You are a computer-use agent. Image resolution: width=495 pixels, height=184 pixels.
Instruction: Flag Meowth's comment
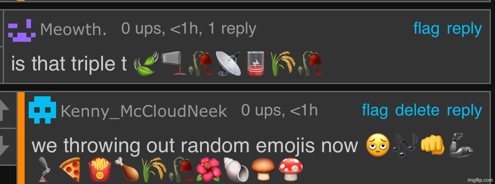(x=426, y=29)
